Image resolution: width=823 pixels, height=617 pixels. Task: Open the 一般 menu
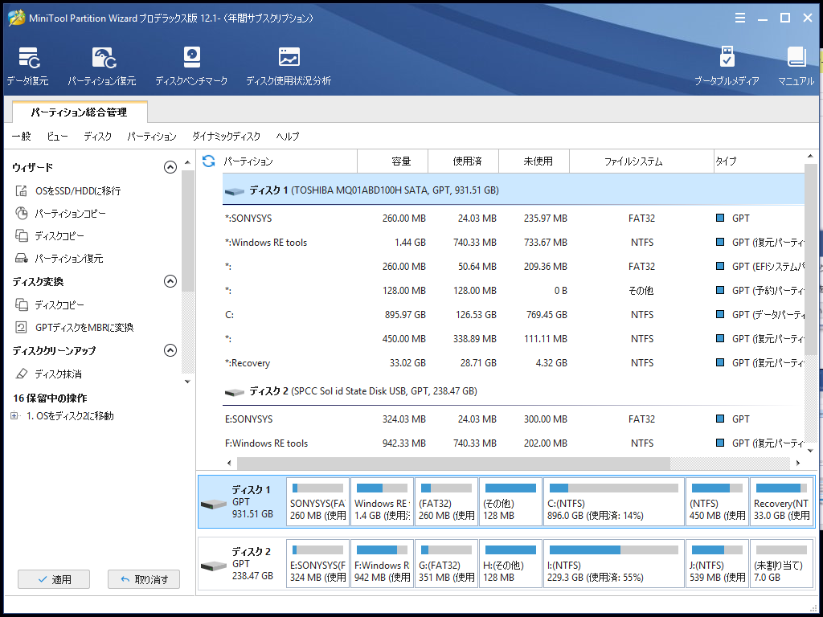22,137
